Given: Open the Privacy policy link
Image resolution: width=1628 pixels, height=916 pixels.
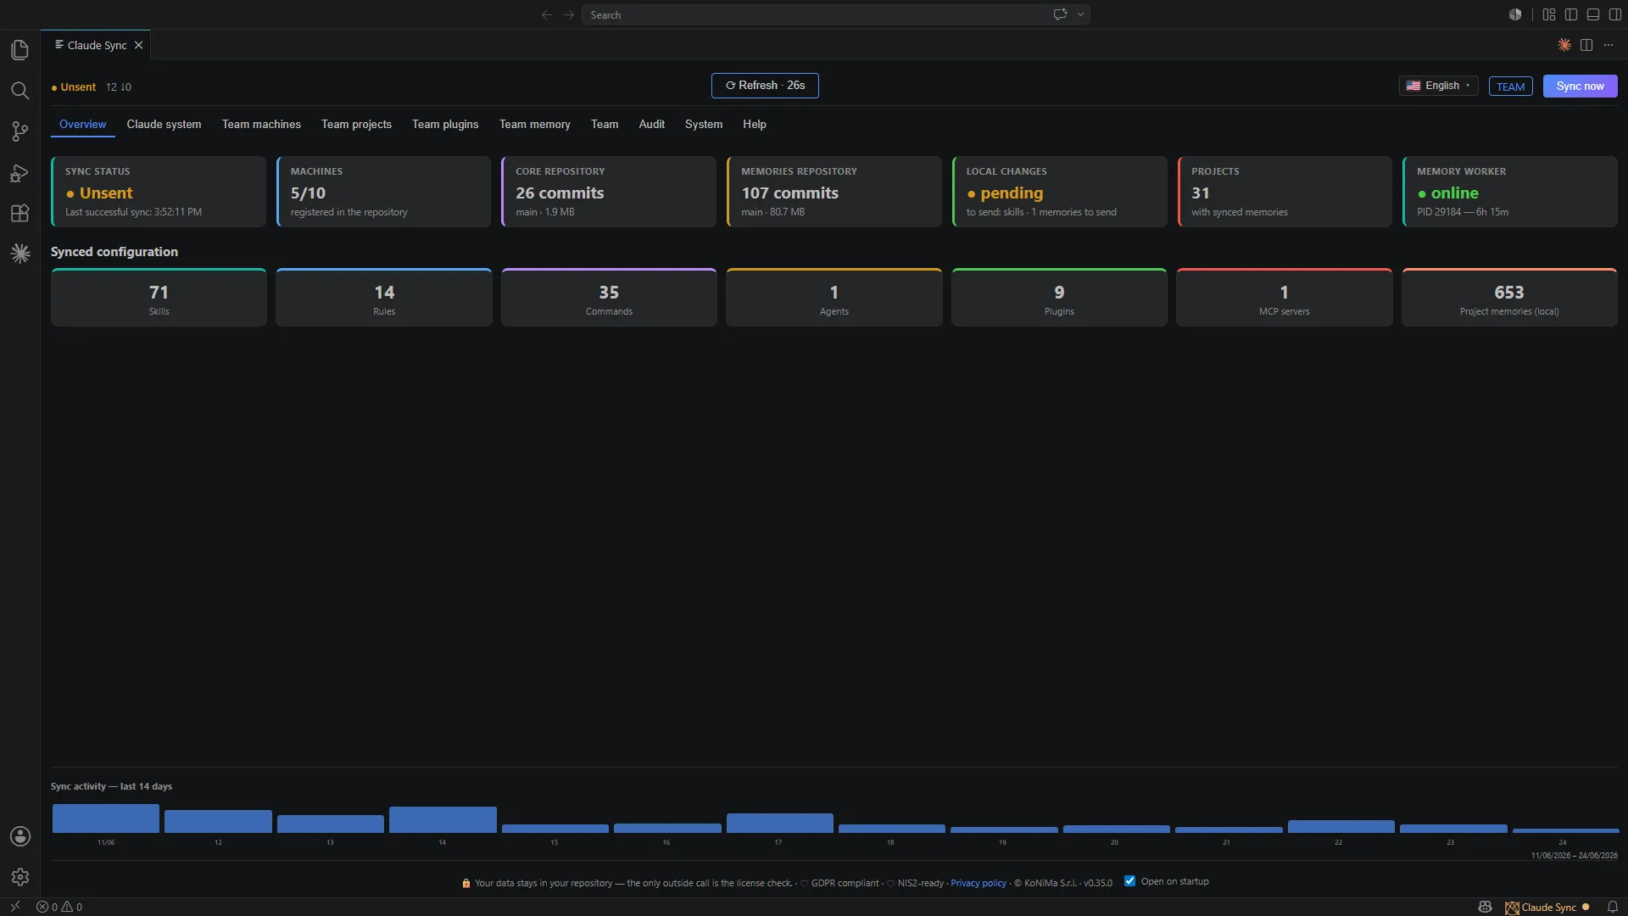Looking at the screenshot, I should pos(978,883).
